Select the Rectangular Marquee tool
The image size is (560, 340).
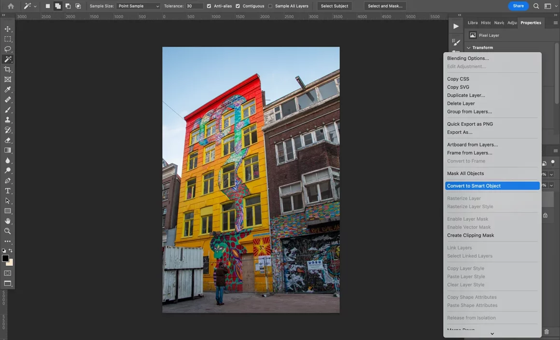(8, 39)
